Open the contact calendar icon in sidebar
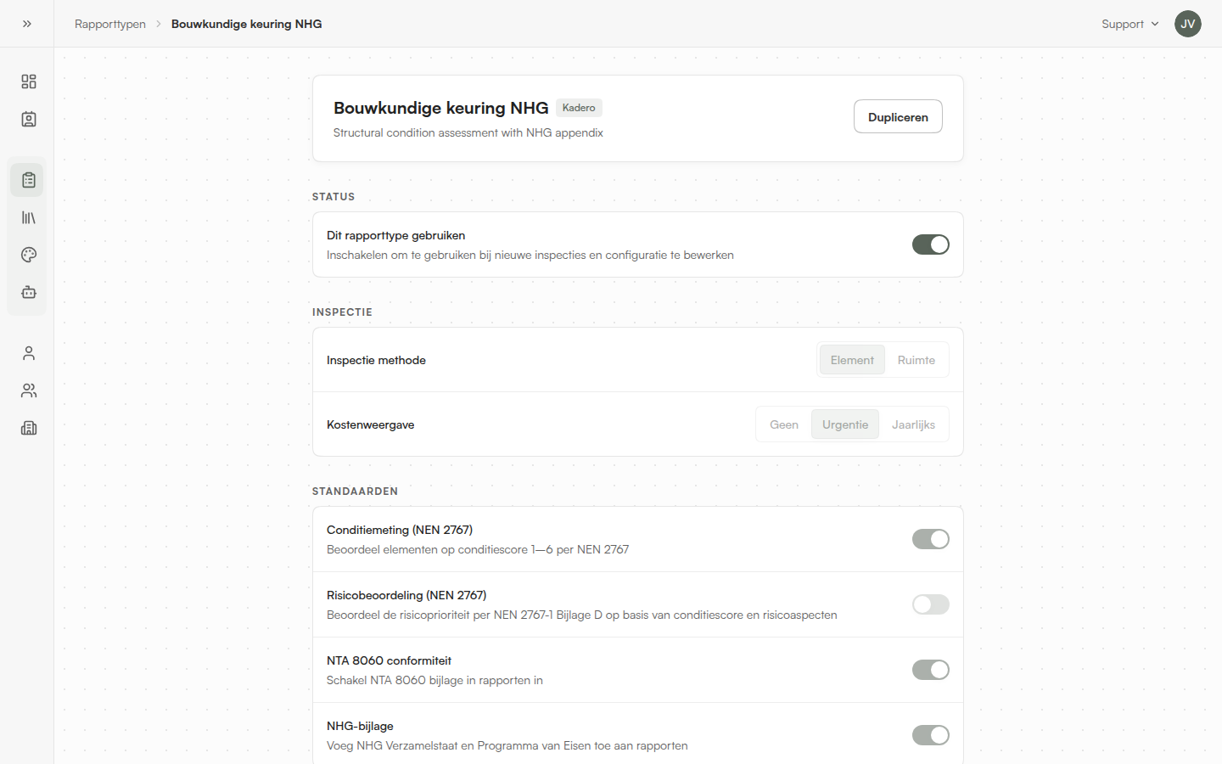 pos(29,119)
